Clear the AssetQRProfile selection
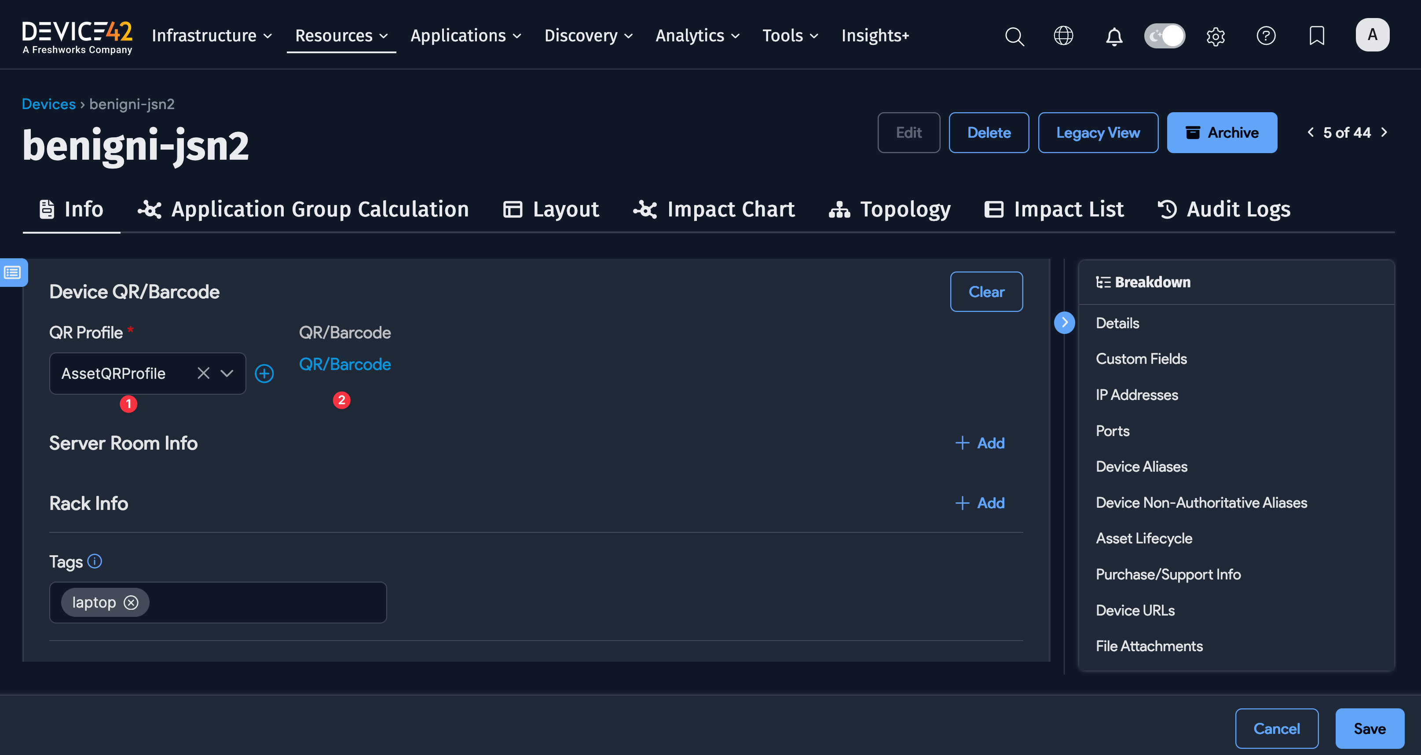Viewport: 1421px width, 755px height. click(x=203, y=374)
